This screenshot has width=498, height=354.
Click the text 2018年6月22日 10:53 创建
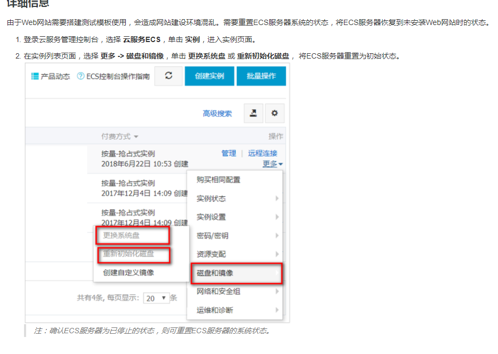pos(144,164)
